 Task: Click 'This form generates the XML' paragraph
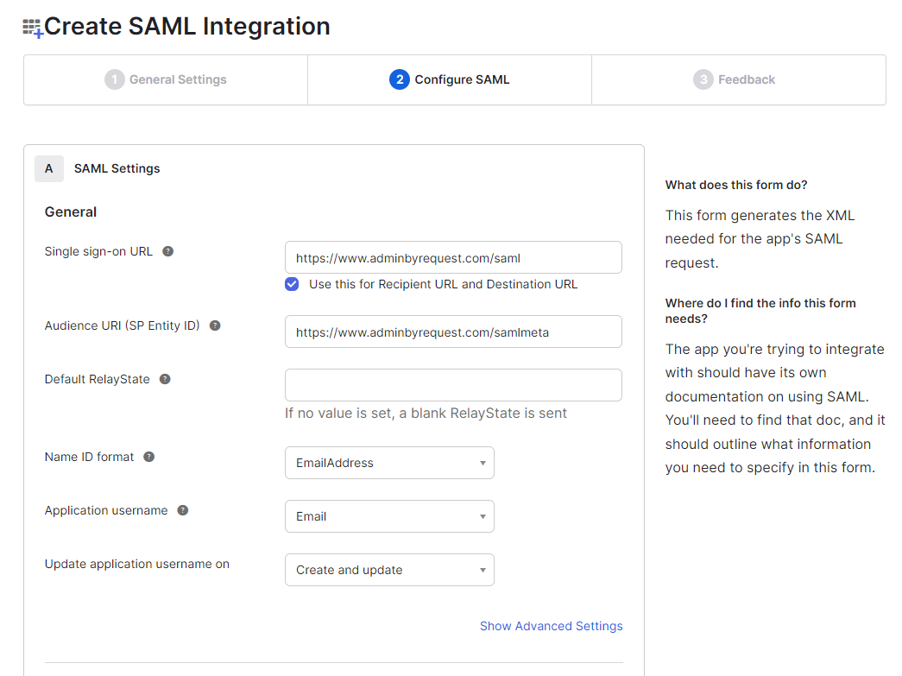(x=760, y=239)
